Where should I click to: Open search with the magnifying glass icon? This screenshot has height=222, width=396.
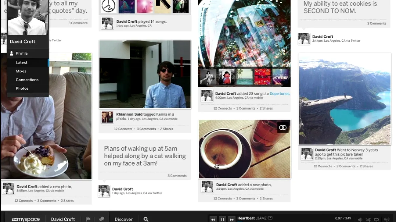146,219
